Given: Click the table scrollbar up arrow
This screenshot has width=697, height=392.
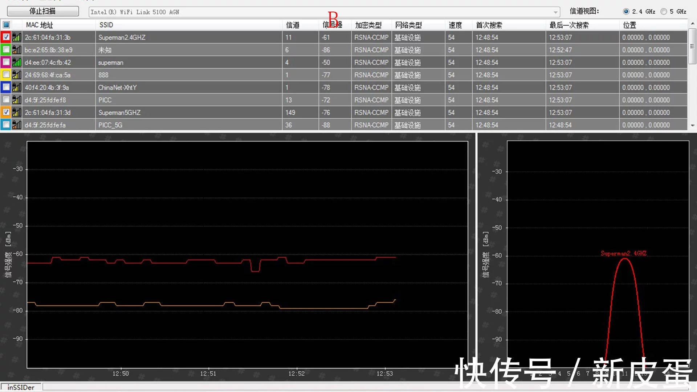Looking at the screenshot, I should [692, 23].
